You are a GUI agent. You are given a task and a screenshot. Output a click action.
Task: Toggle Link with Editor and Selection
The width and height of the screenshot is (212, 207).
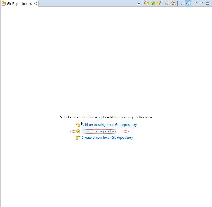[174, 3]
